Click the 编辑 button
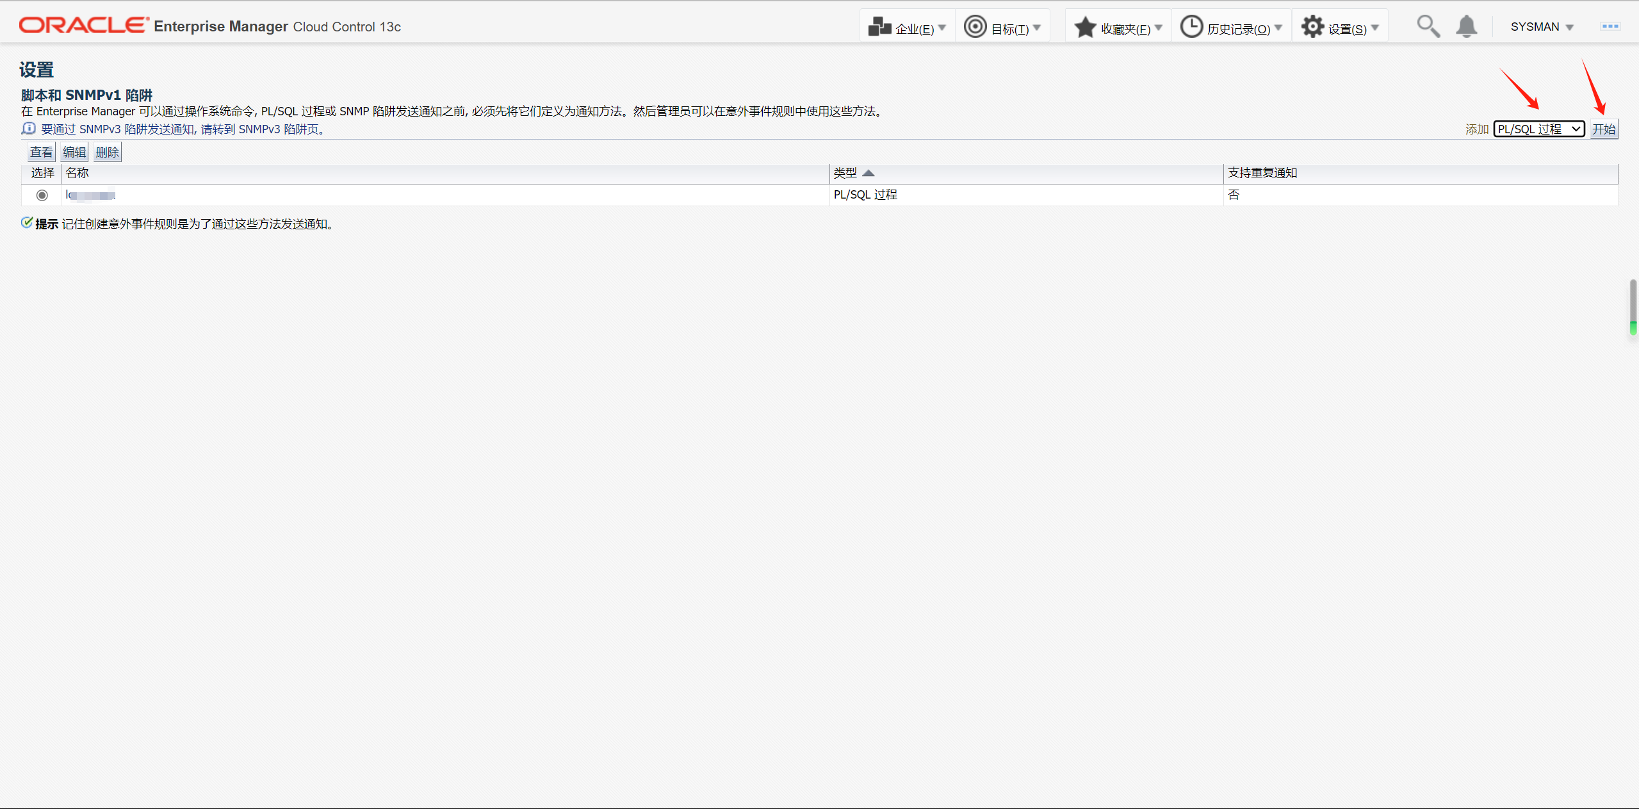Viewport: 1639px width, 809px height. coord(74,152)
